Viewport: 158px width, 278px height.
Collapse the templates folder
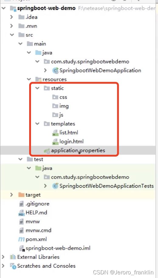(37, 123)
